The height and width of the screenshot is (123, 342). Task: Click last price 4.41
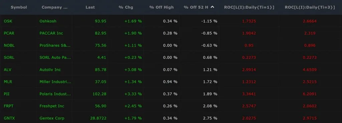click(x=102, y=57)
